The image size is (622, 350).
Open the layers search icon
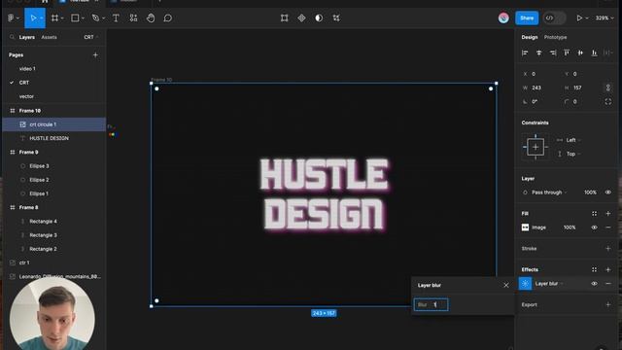[12, 37]
